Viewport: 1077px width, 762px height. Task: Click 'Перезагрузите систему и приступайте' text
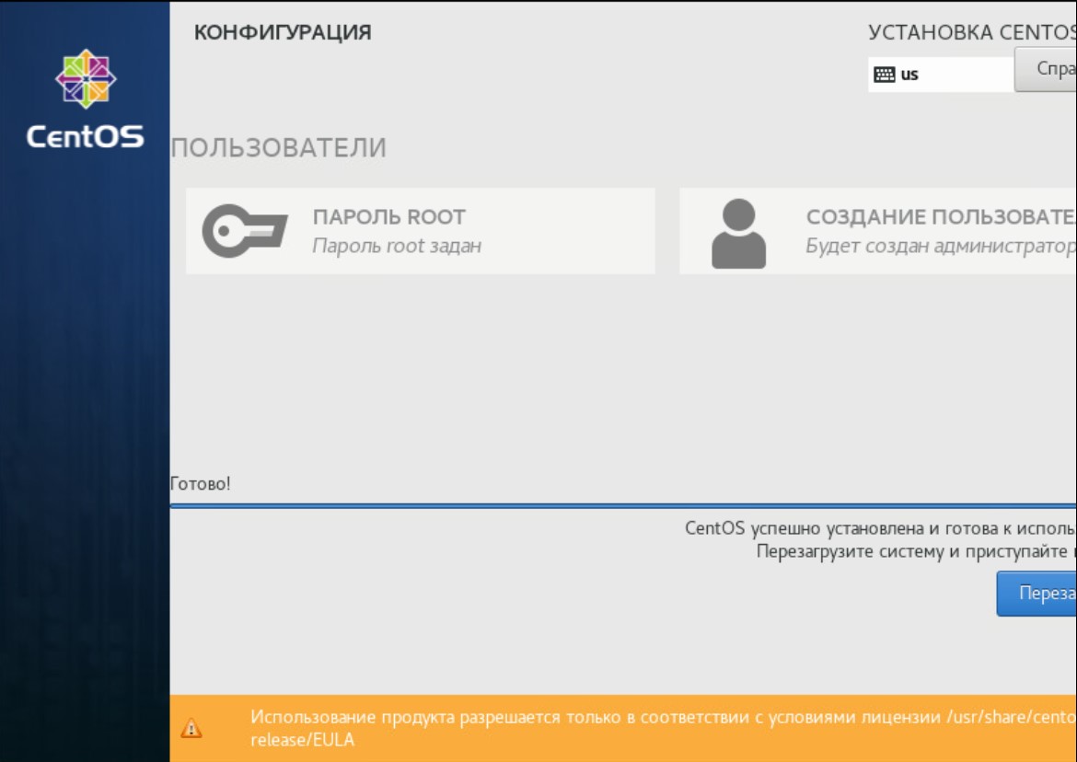(916, 552)
